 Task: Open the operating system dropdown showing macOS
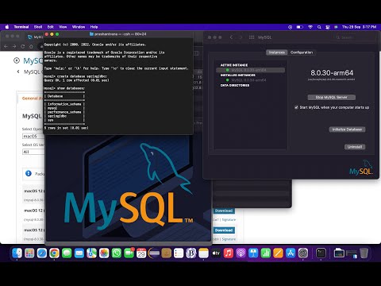point(33,136)
